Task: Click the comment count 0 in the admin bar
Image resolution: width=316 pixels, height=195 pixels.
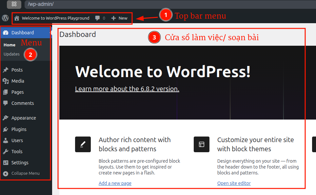Action: click(x=104, y=18)
